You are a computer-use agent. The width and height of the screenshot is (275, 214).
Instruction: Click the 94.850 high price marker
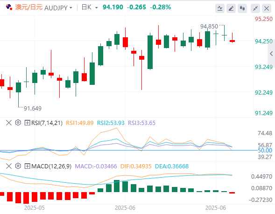[209, 27]
